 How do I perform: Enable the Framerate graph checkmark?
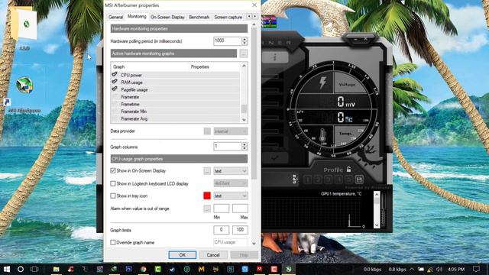(x=115, y=97)
